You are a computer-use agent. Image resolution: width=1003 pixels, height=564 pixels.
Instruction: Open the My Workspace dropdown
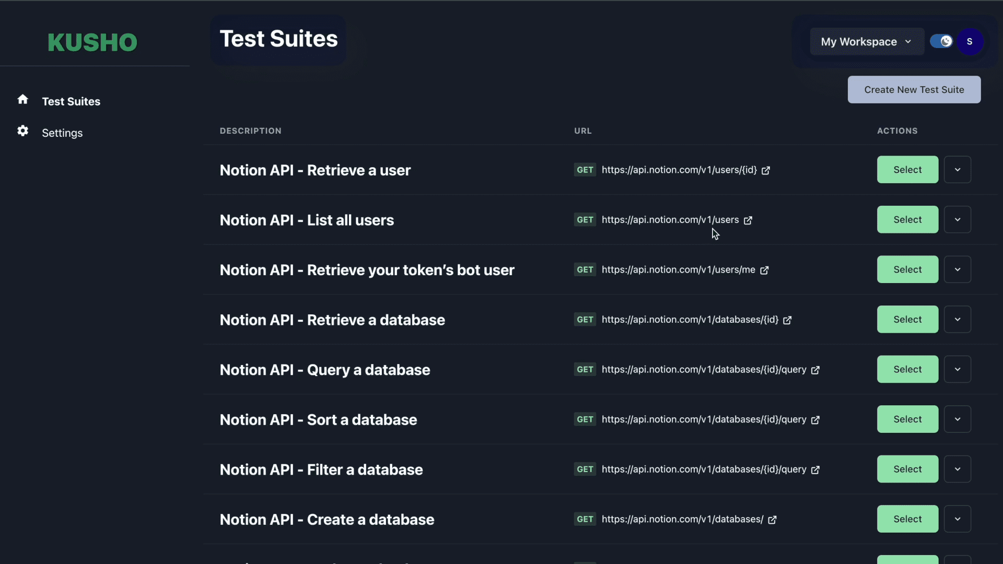click(x=866, y=42)
